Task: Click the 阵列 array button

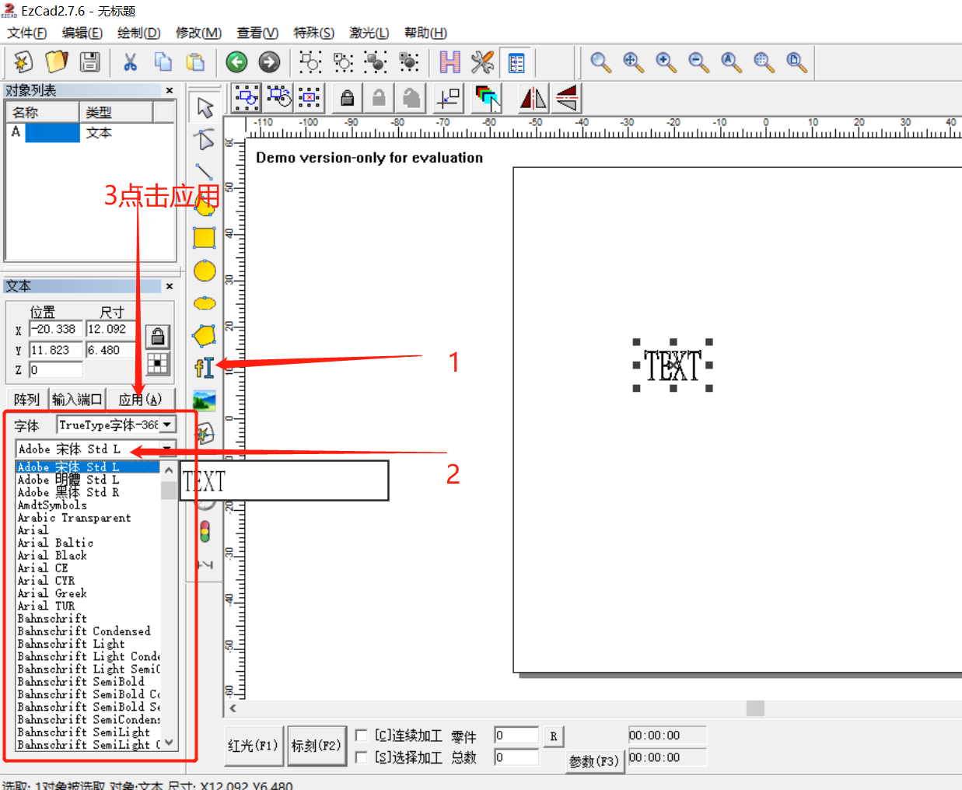Action: pyautogui.click(x=26, y=400)
